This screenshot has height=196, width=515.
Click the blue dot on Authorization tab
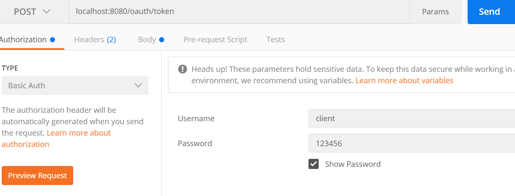pos(52,40)
